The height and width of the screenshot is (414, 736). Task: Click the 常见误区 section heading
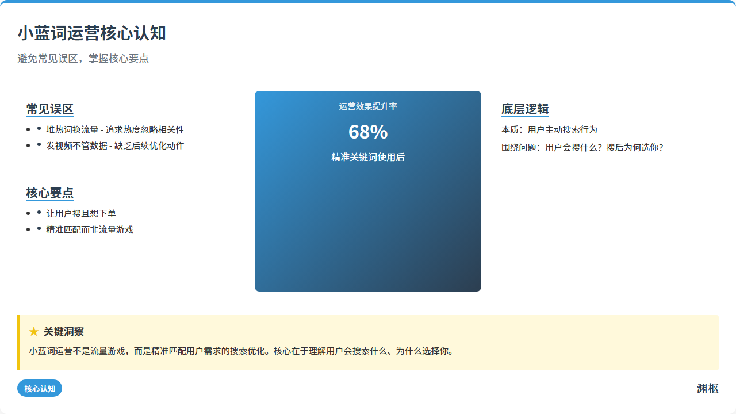(50, 109)
